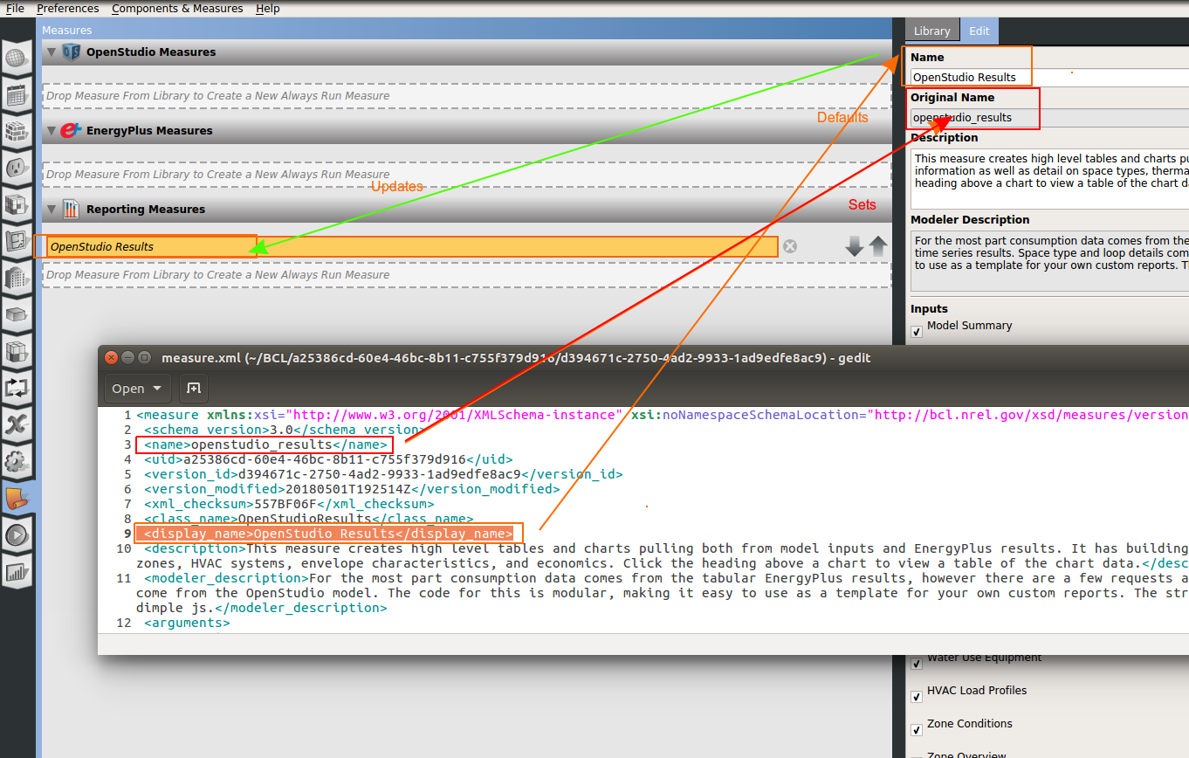This screenshot has height=758, width=1189.
Task: Switch to the Library tab
Action: (x=931, y=31)
